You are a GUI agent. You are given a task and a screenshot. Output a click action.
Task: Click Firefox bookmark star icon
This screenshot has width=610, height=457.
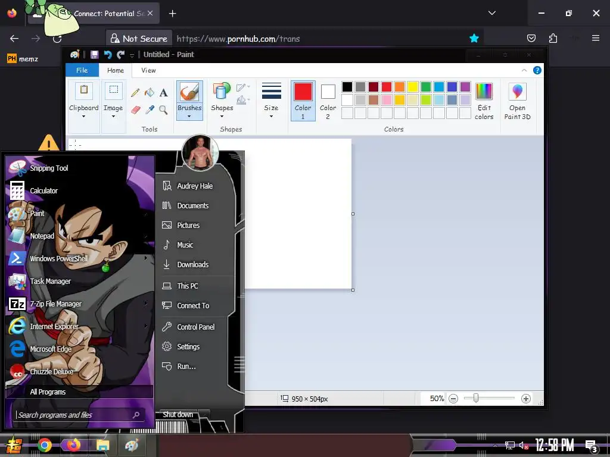coord(474,38)
